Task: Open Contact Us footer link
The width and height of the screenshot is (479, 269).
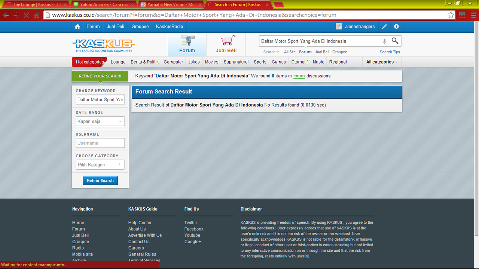Action: point(139,242)
